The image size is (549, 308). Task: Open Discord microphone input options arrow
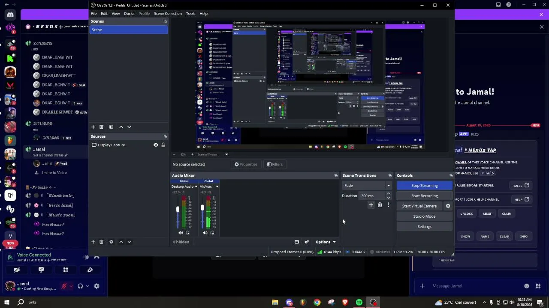[x=71, y=286]
